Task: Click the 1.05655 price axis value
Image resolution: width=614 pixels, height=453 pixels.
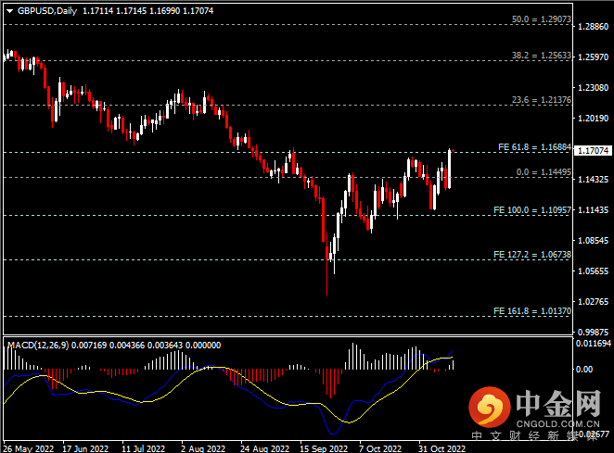Action: coord(594,271)
